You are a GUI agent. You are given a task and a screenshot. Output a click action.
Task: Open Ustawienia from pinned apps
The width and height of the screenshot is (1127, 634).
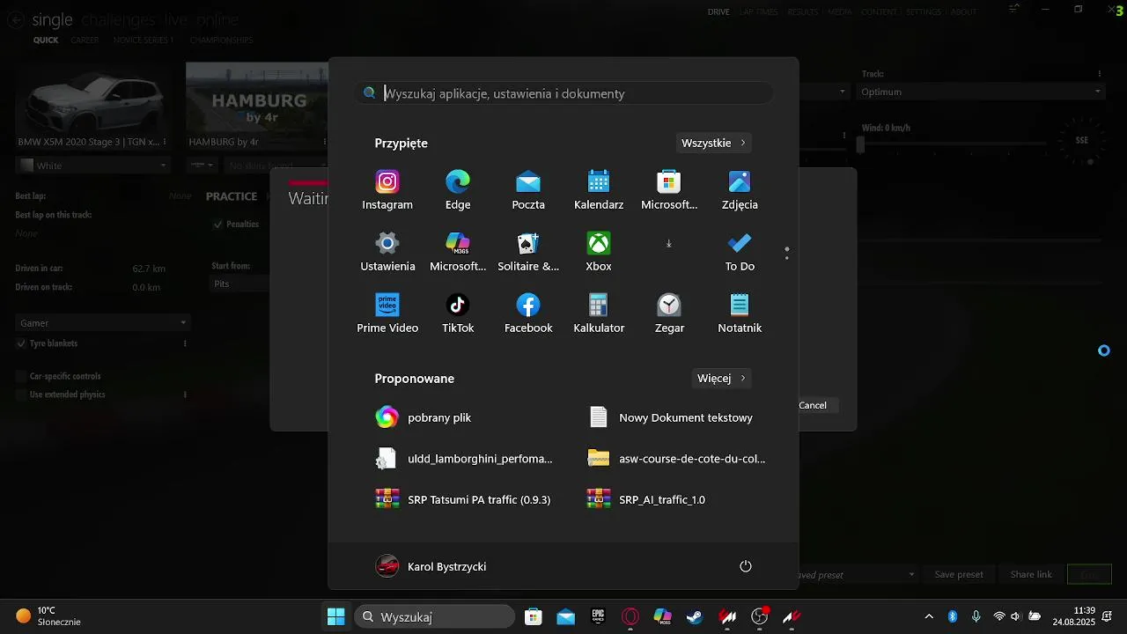tap(387, 252)
